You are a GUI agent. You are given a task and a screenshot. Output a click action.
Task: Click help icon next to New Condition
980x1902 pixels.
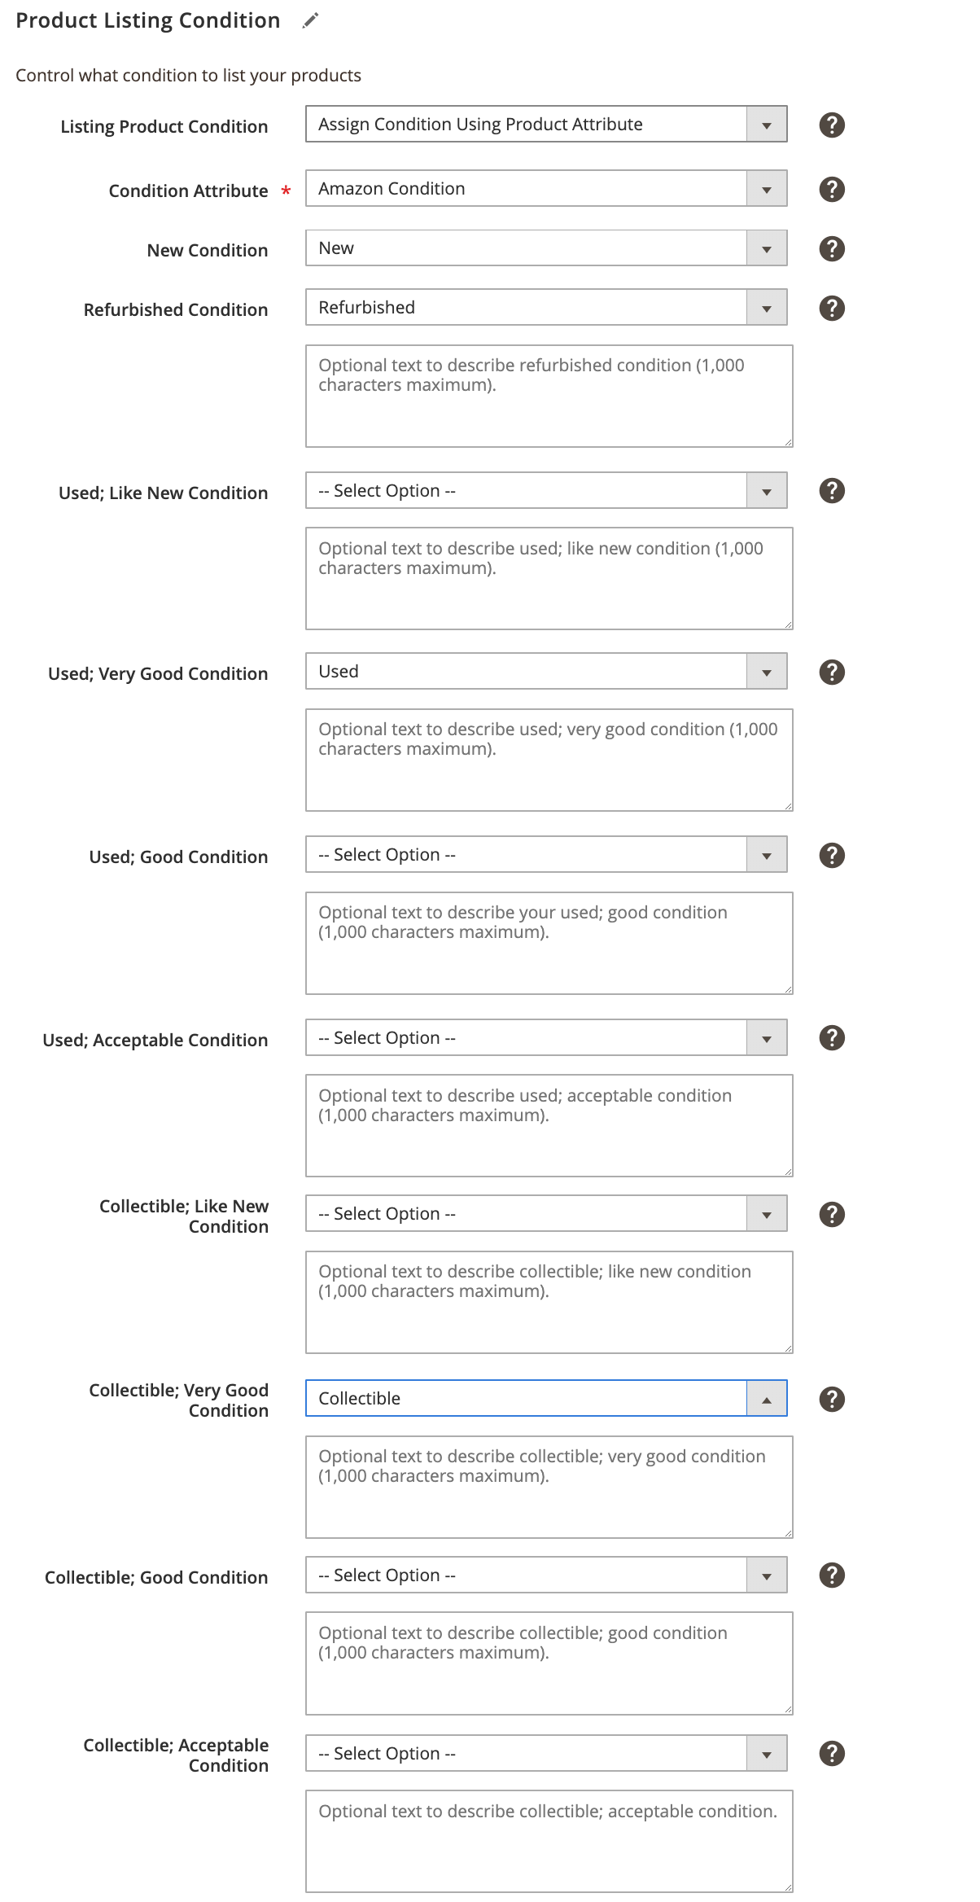coord(832,248)
